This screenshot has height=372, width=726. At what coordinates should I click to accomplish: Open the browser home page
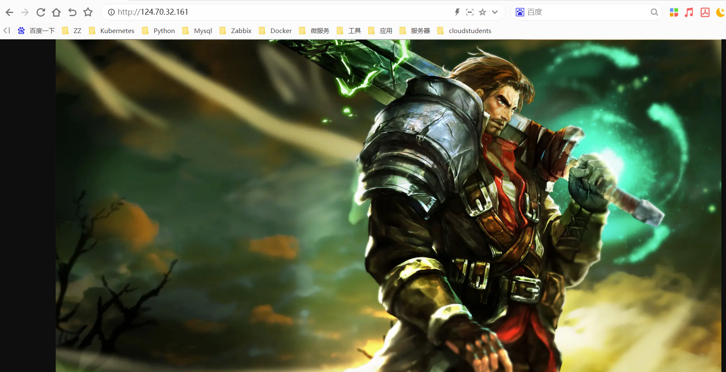click(x=56, y=13)
